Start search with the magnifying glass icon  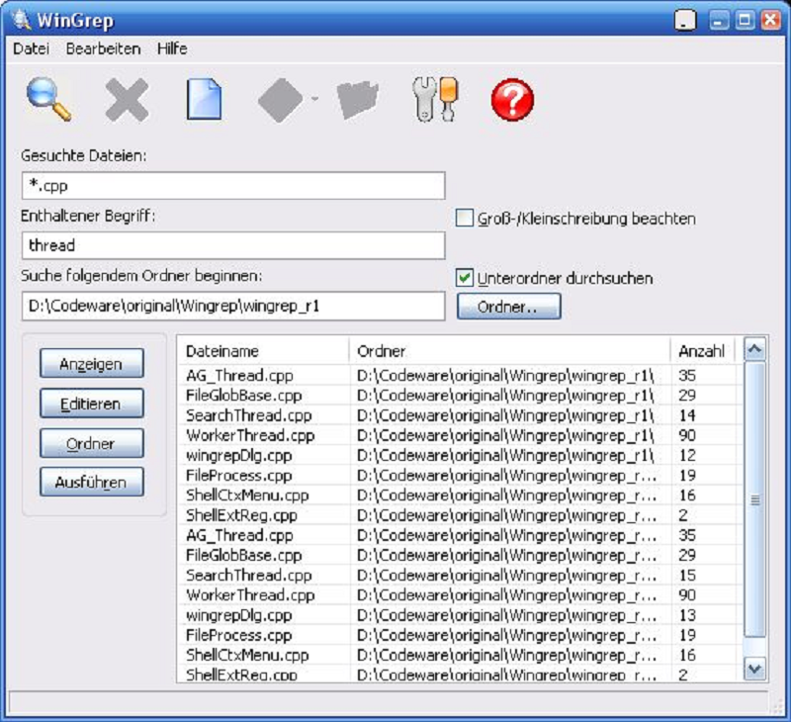(x=48, y=100)
